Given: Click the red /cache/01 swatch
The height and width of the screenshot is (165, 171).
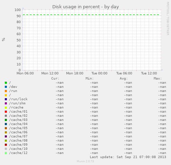Looking at the screenshot, I should [x=6, y=112].
